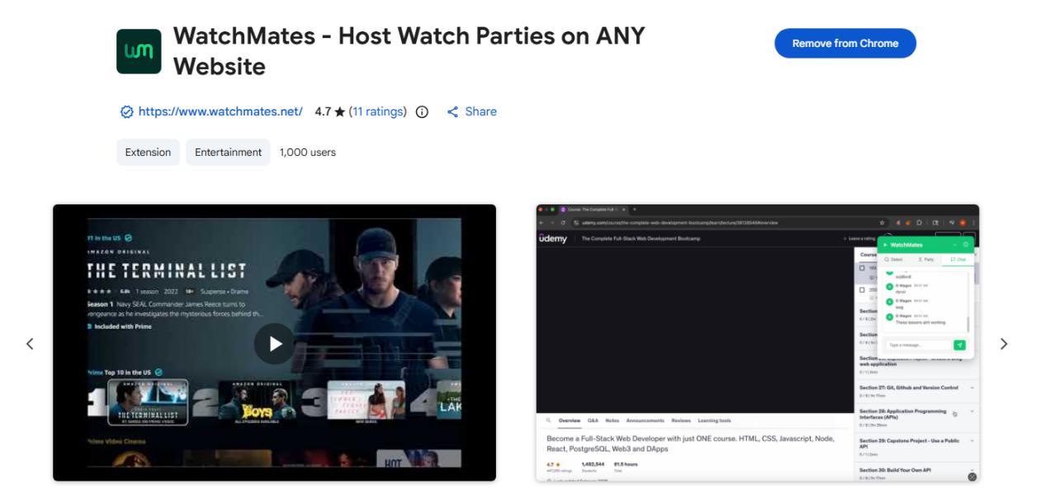1045x493 pixels.
Task: Click the WatchMates extension title heading
Action: [409, 51]
